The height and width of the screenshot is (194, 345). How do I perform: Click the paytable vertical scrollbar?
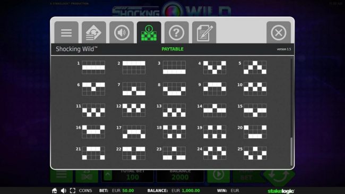pyautogui.click(x=291, y=151)
